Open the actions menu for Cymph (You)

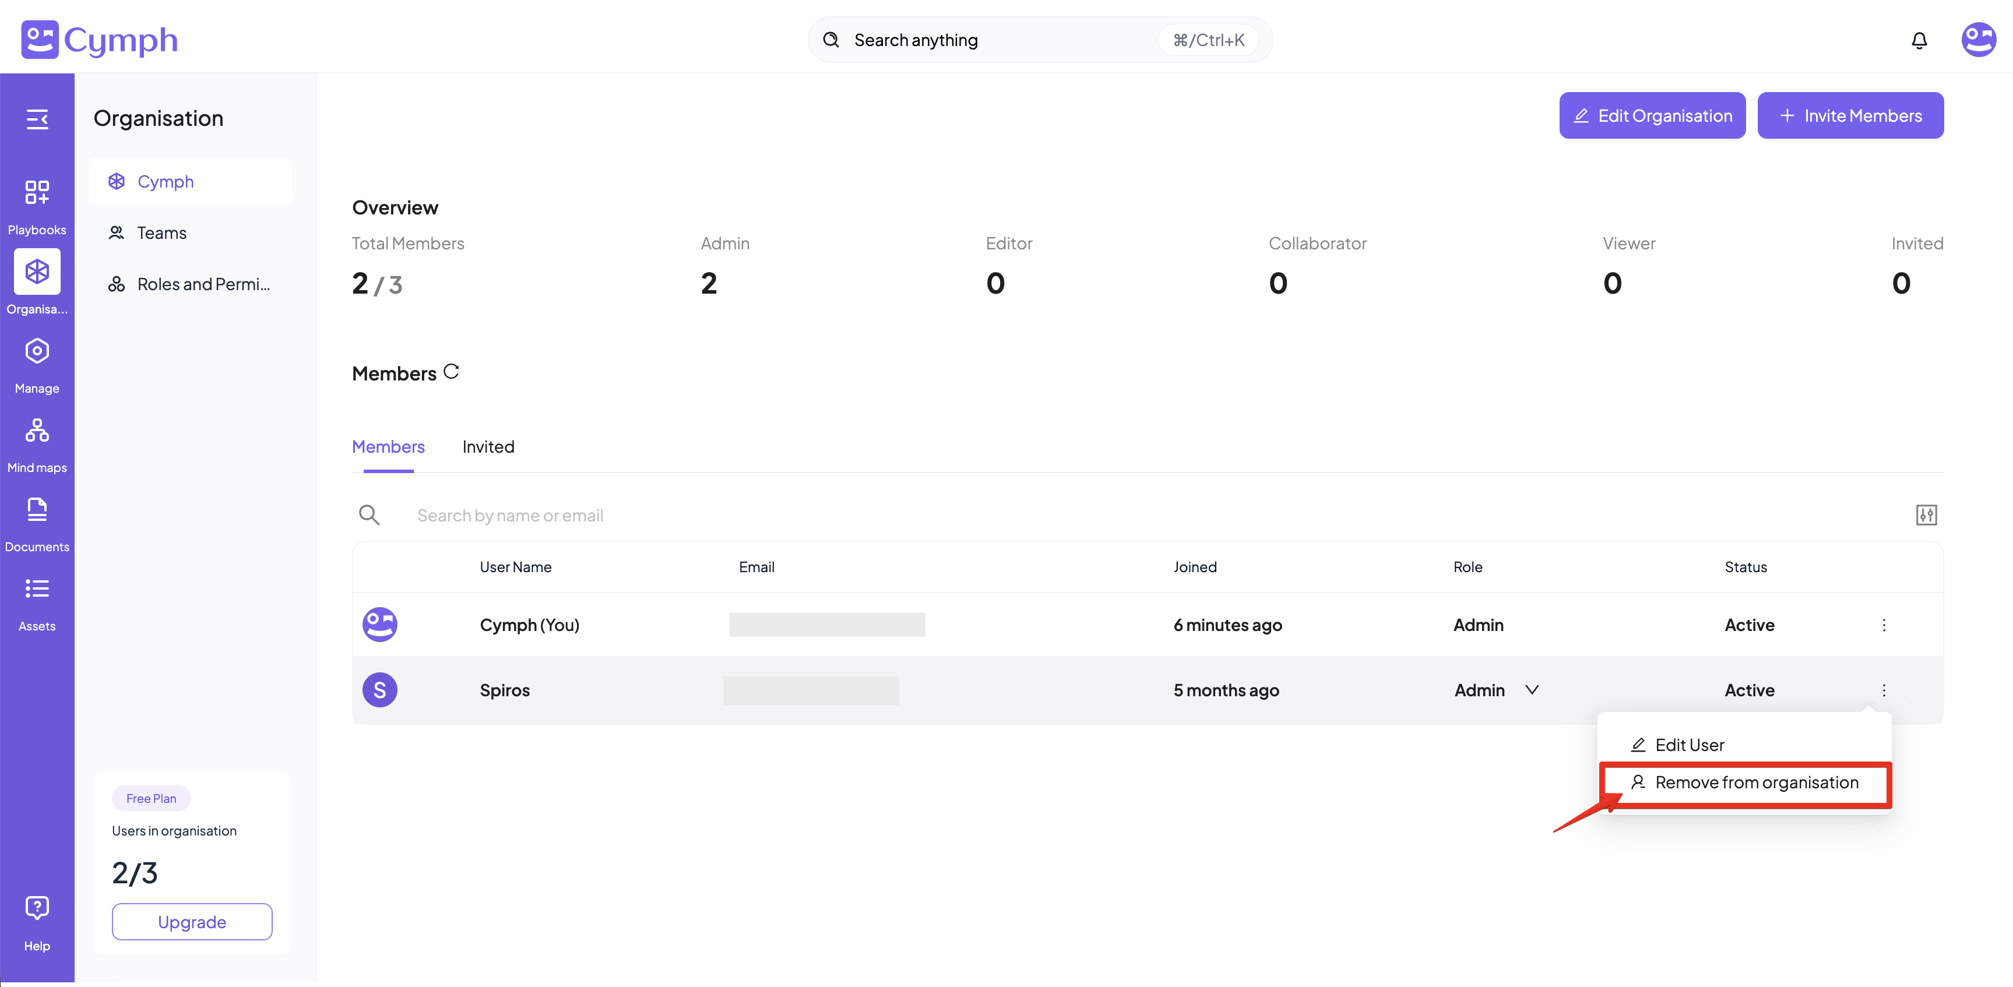pyautogui.click(x=1883, y=625)
